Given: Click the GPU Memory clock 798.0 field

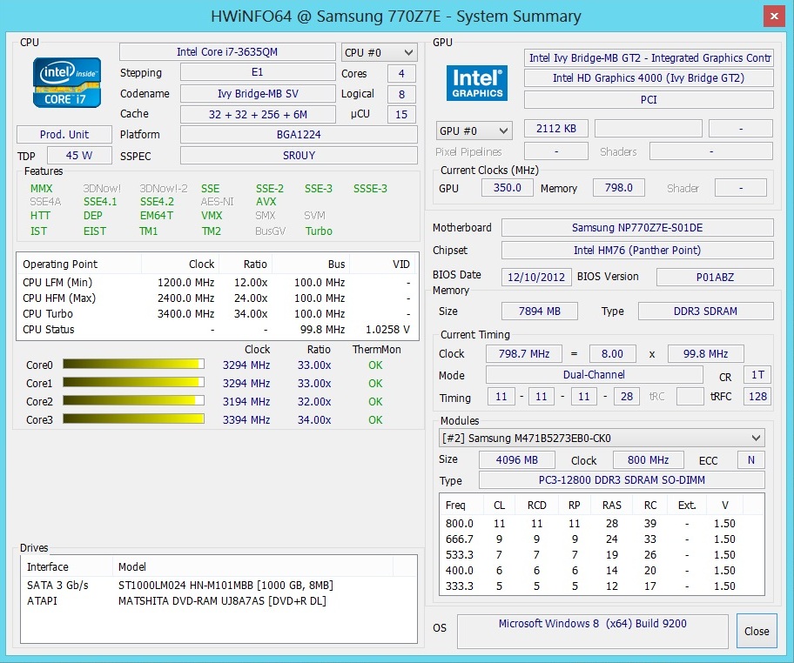Looking at the screenshot, I should coord(619,188).
